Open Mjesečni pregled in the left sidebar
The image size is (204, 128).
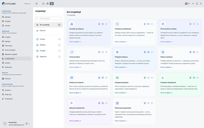click(11, 54)
